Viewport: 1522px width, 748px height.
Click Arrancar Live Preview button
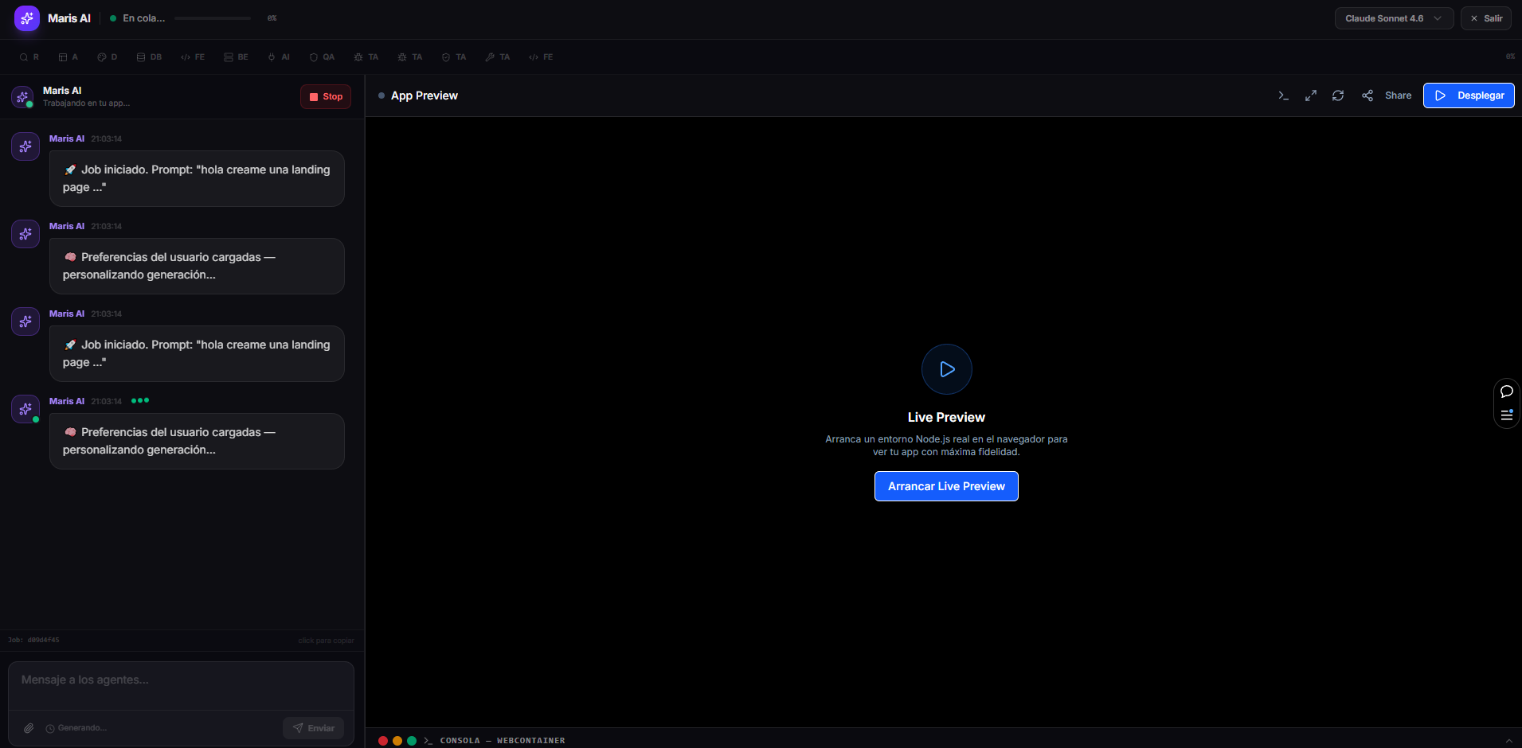pos(946,486)
